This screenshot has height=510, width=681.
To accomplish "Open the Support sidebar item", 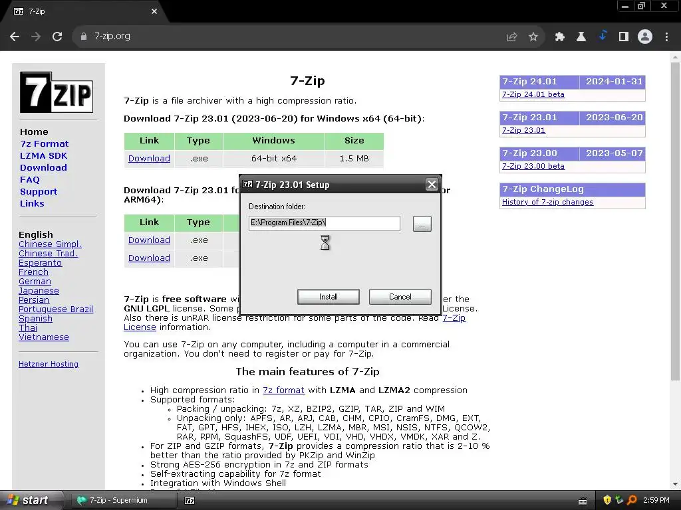I will click(38, 192).
